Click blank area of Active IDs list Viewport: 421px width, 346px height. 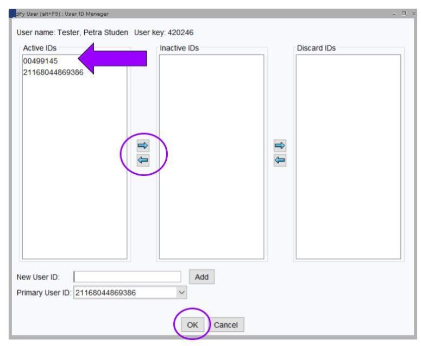coord(73,174)
